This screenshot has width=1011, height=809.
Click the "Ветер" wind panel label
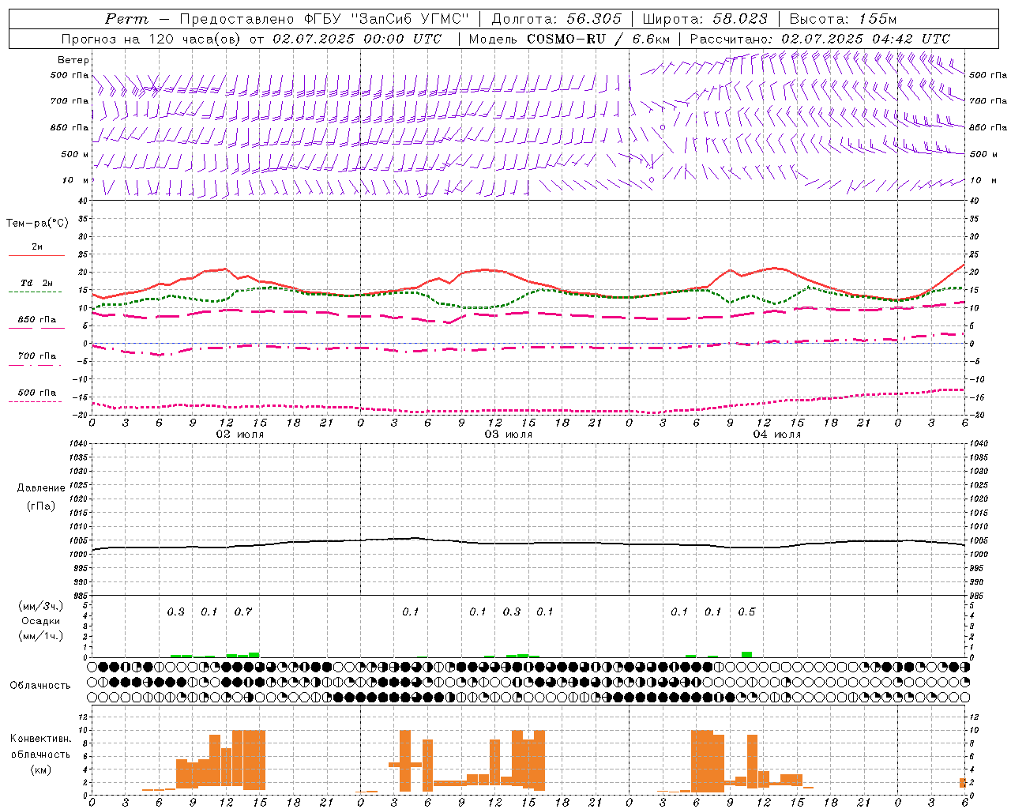[x=73, y=60]
